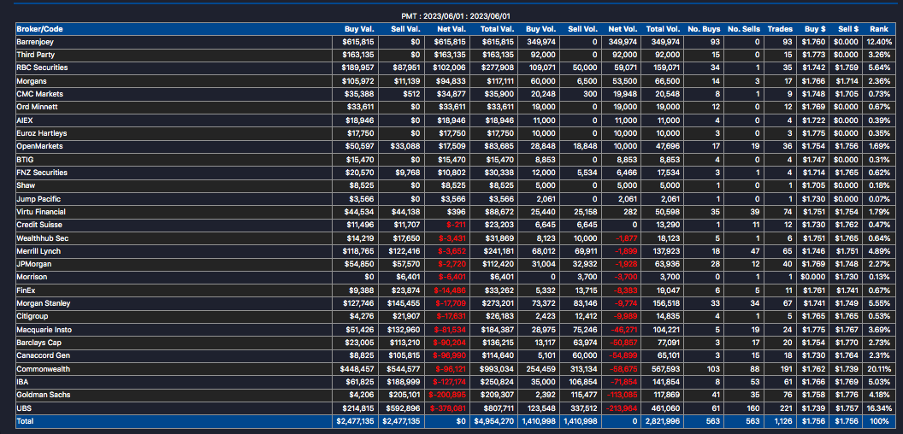This screenshot has width=903, height=434.
Task: Select the Jump Pacific broker name
Action: click(38, 199)
